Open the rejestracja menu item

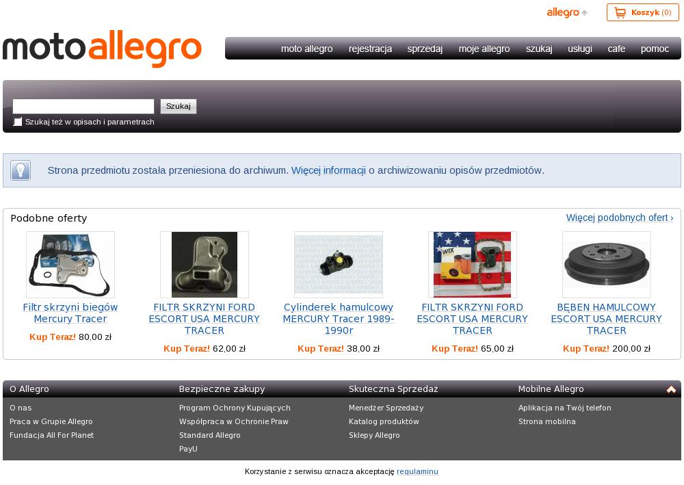(370, 49)
